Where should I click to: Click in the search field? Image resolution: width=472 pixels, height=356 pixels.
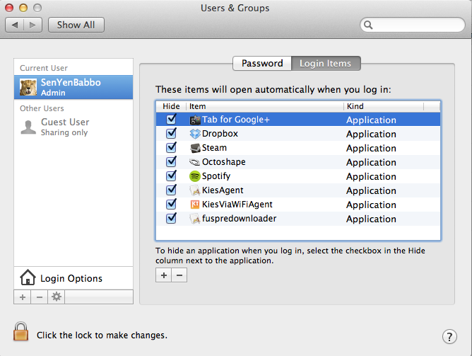[x=413, y=25]
